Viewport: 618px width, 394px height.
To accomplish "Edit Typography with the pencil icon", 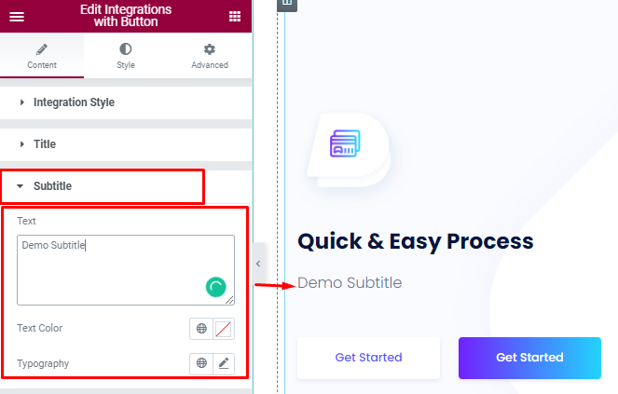I will tap(224, 363).
